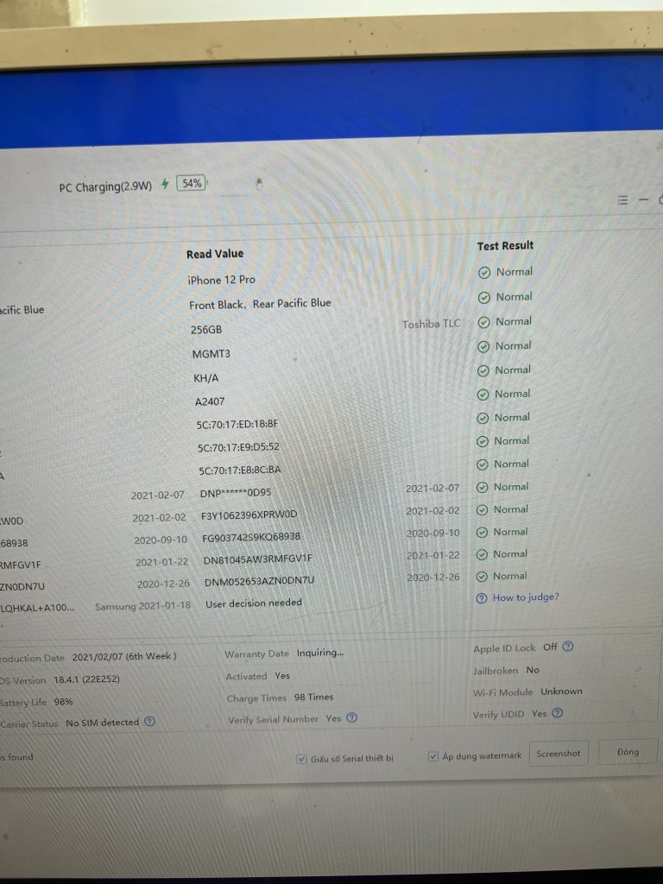The width and height of the screenshot is (663, 884).
Task: Click the Screenshot button
Action: [559, 753]
